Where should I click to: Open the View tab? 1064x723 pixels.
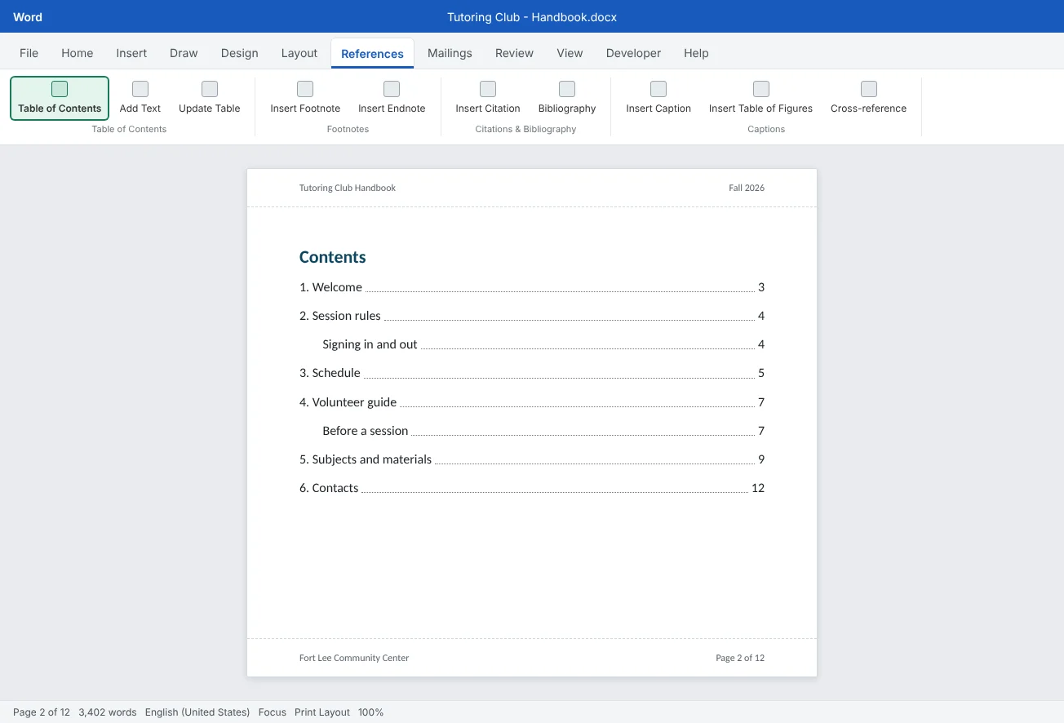point(570,53)
